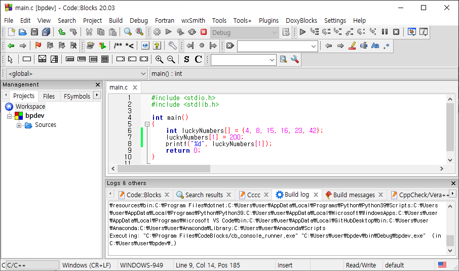This screenshot has width=459, height=271.
Task: Click the WINDOWS-949 encoding status entry
Action: [142, 265]
